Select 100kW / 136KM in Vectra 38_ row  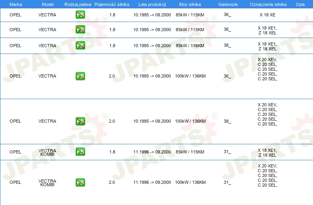190,121
